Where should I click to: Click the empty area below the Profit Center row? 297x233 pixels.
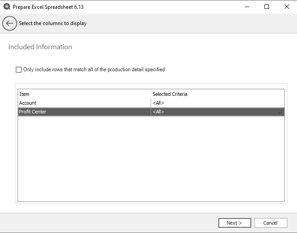[151, 158]
